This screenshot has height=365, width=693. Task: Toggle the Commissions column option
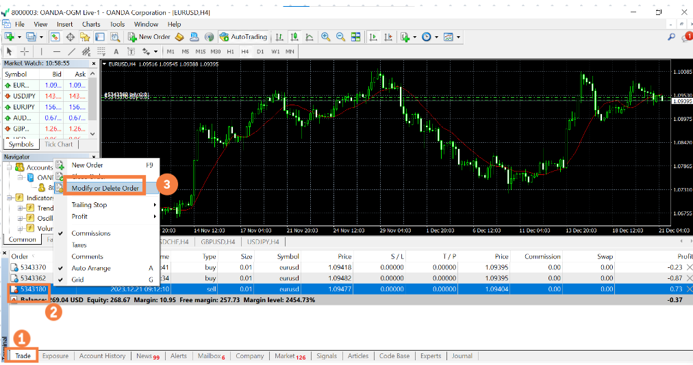coord(91,233)
